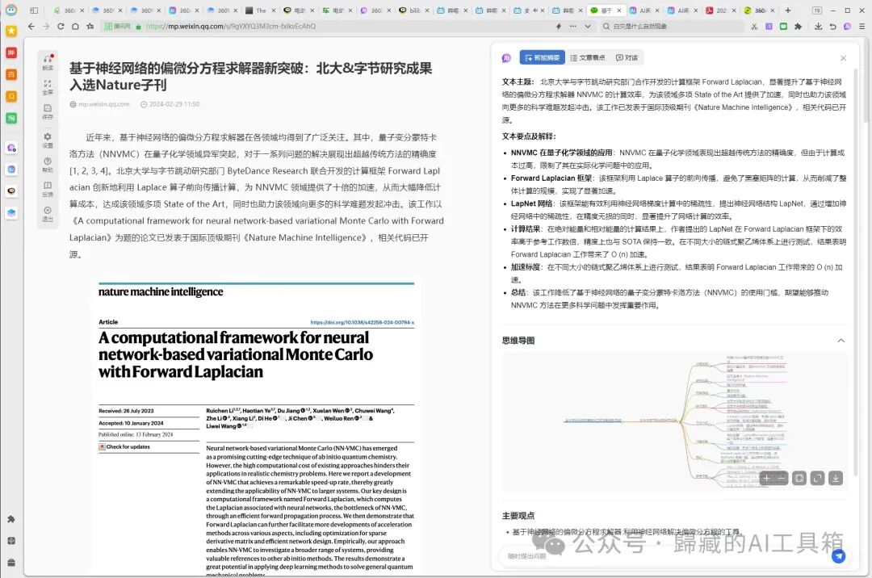Click the mind map preview thumbnail

tap(675, 422)
